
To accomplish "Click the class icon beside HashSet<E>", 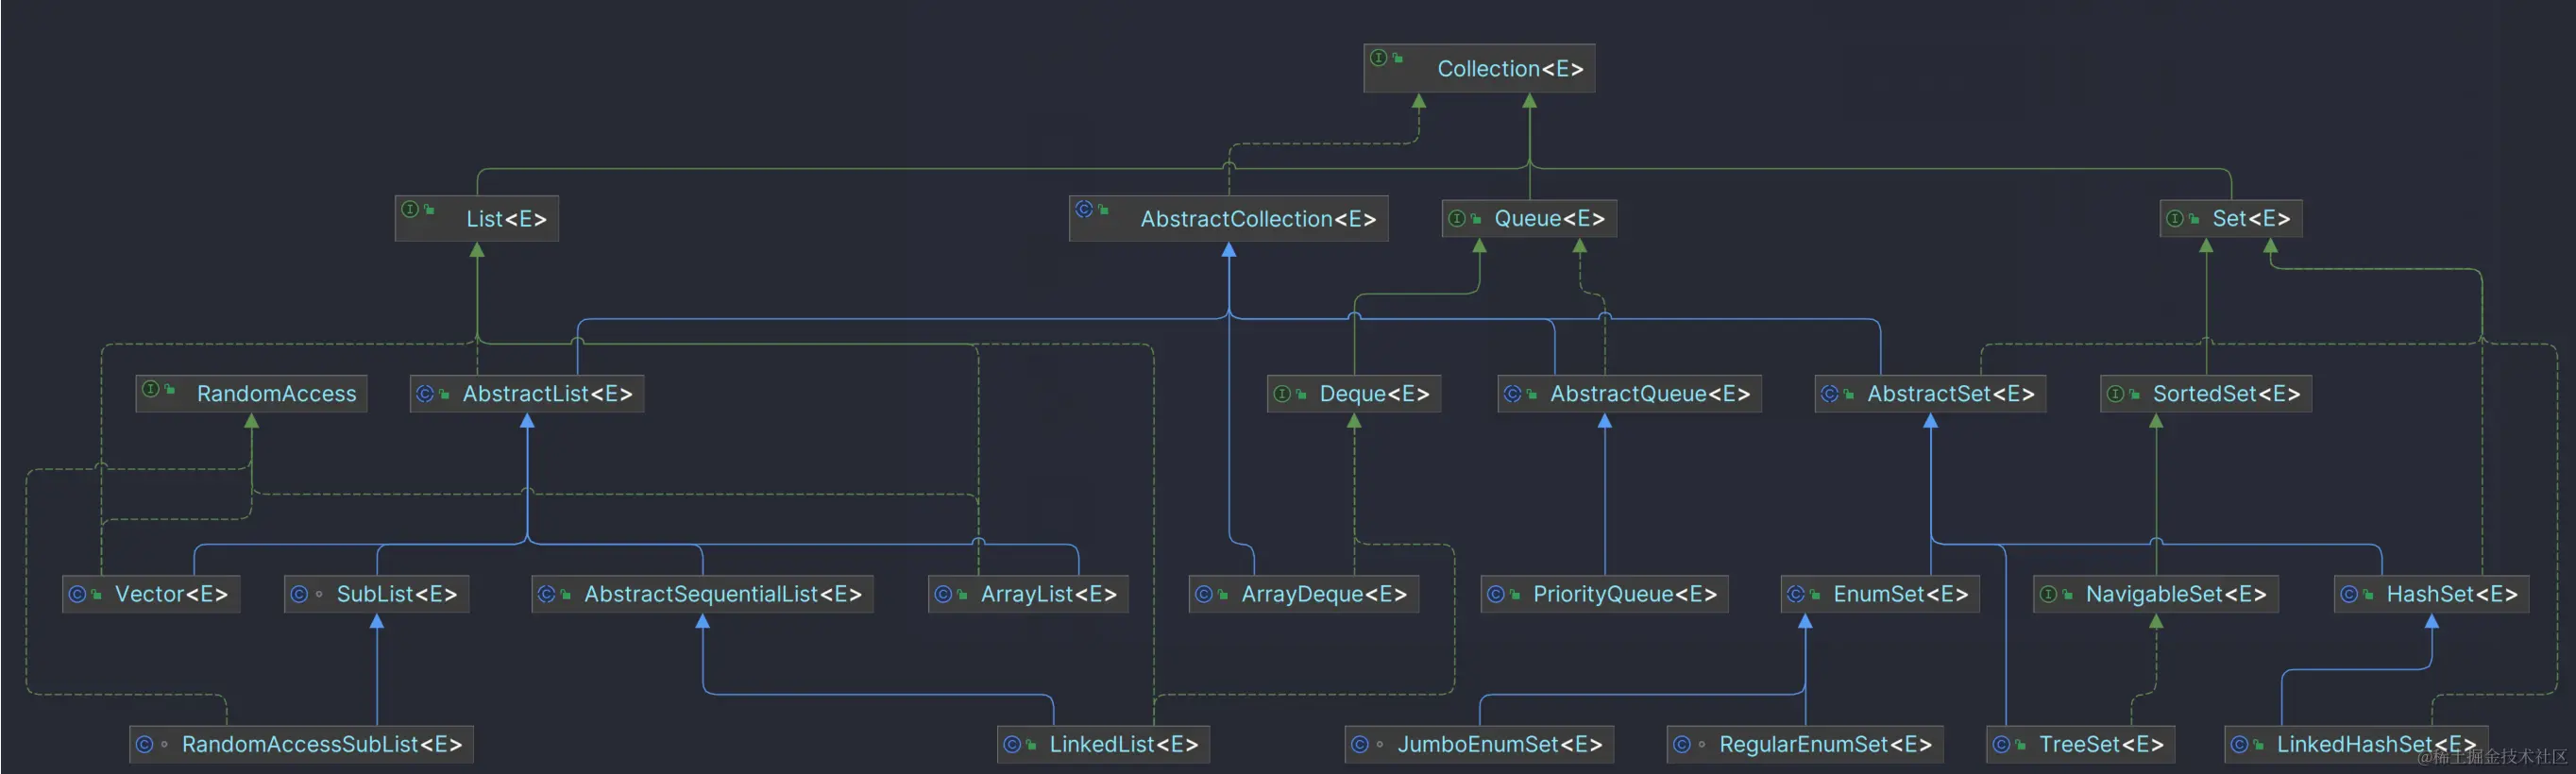I will coord(2349,594).
